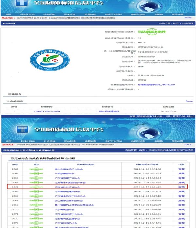Click 'more' in the 社会团体 page hot-news ticker

(188, 18)
